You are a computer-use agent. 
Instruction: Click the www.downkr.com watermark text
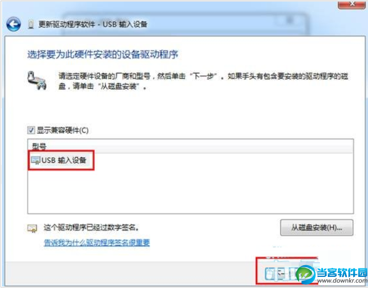(x=342, y=281)
